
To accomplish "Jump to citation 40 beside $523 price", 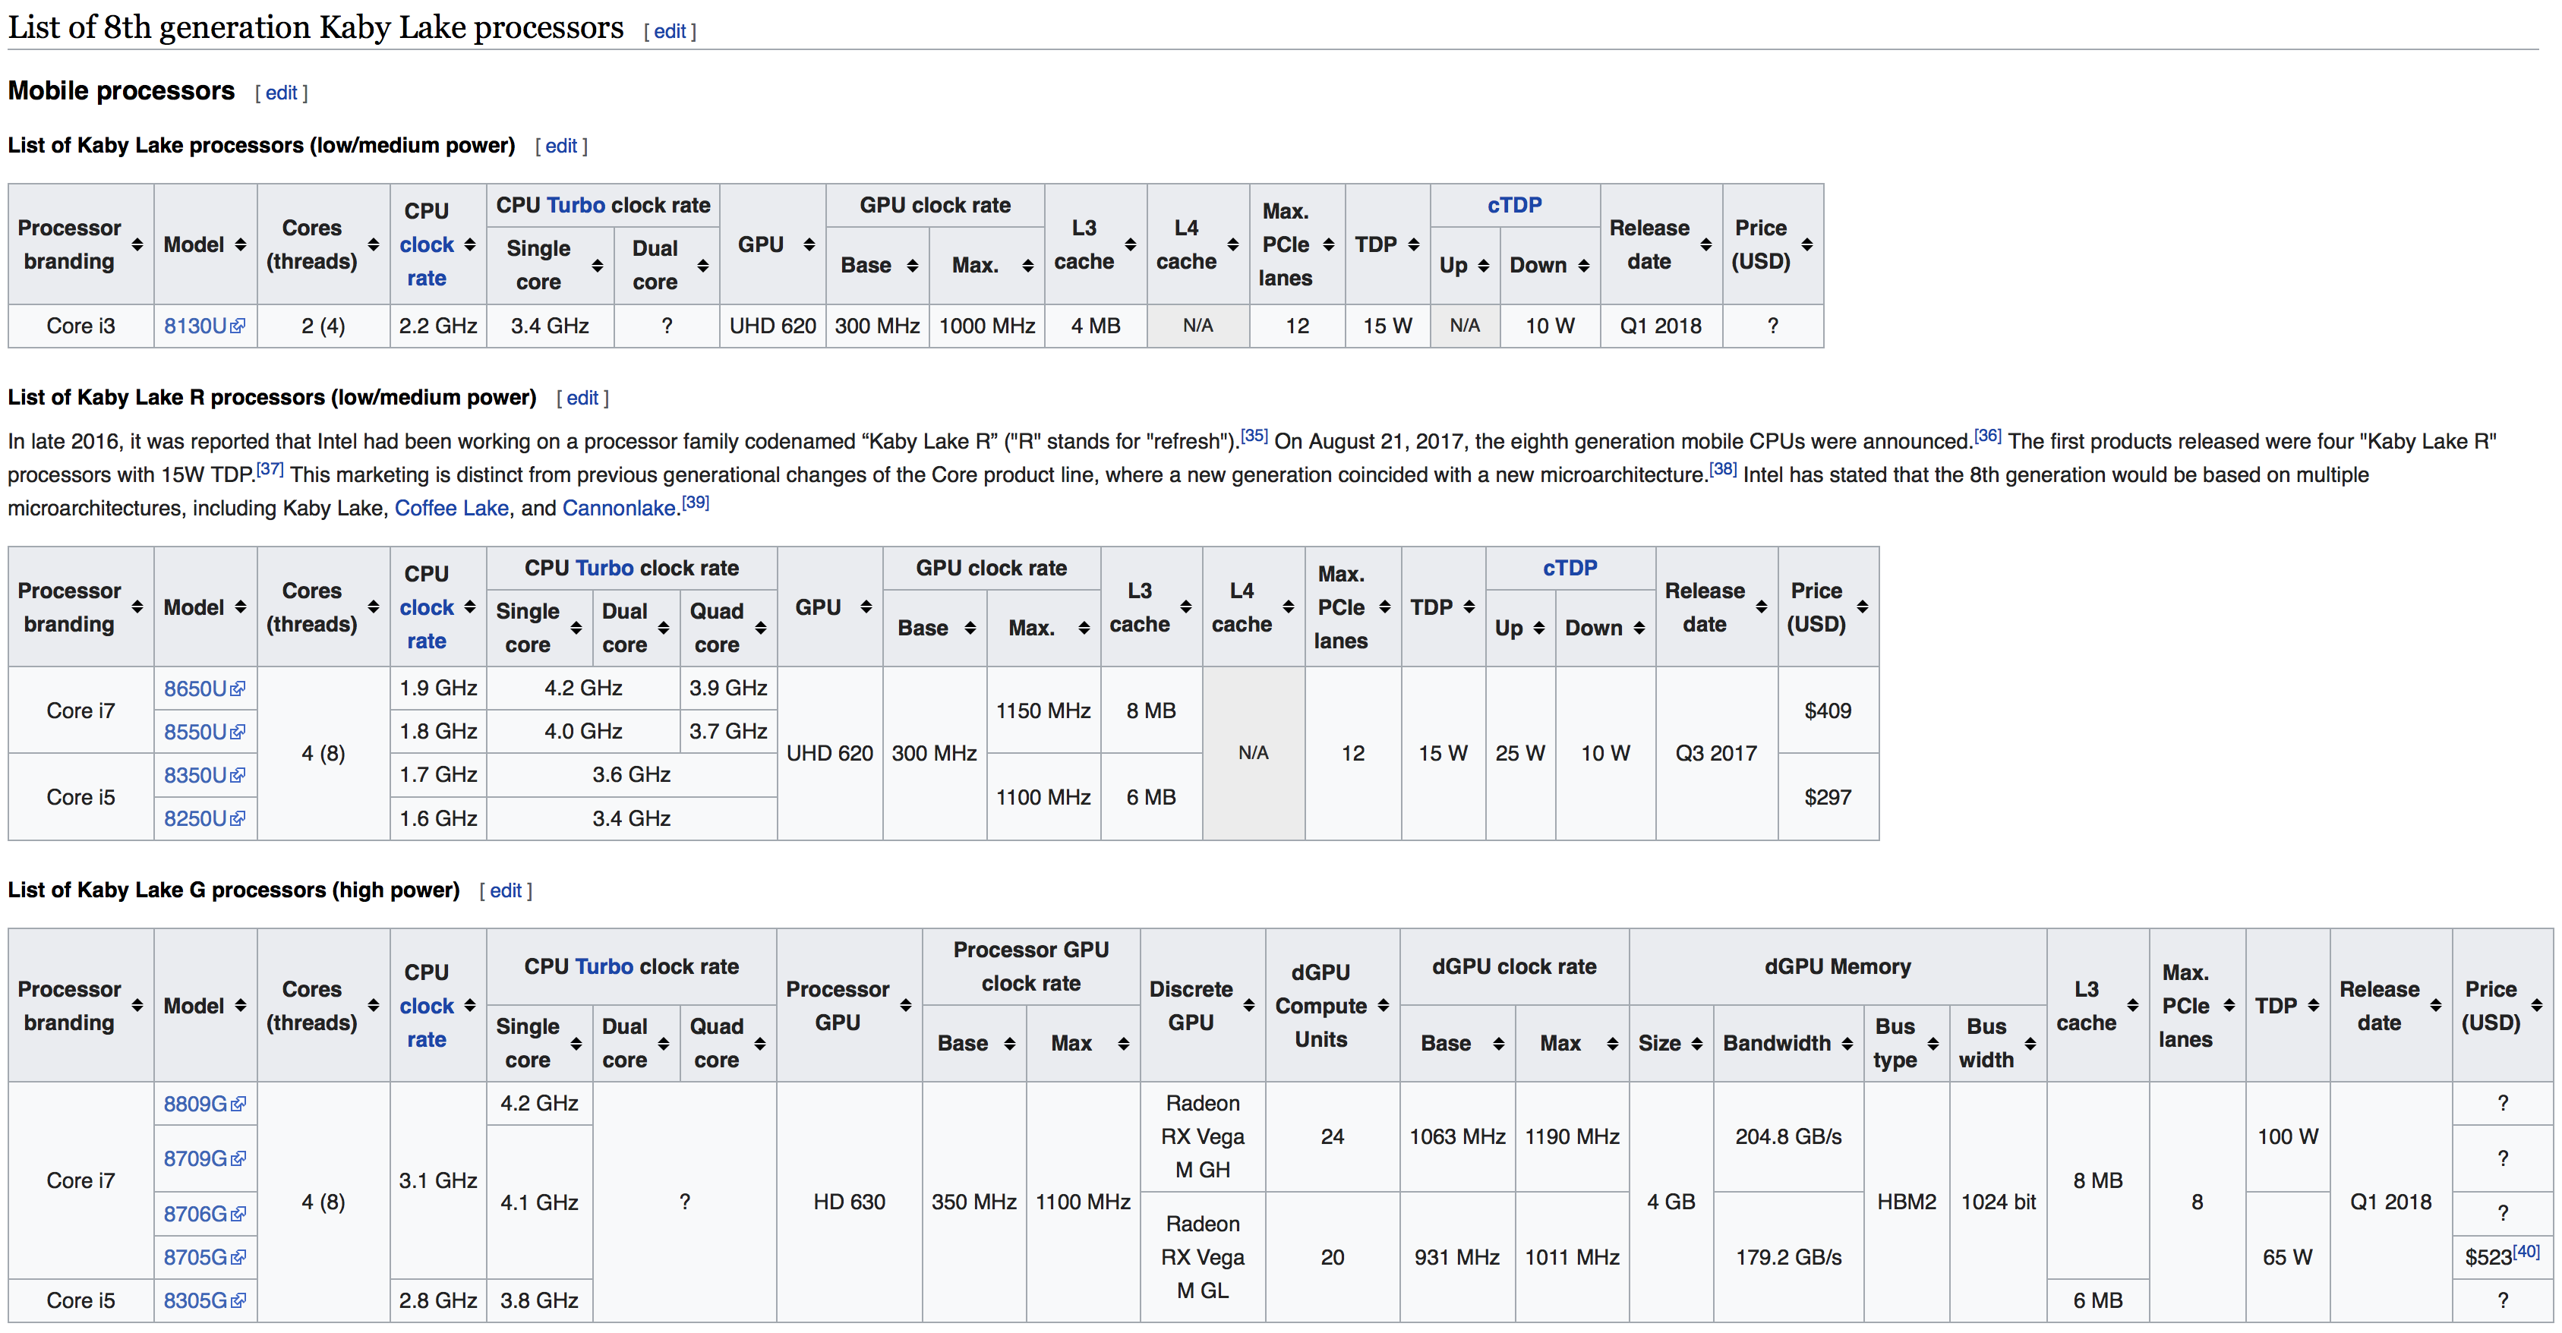I will pos(2527,1252).
